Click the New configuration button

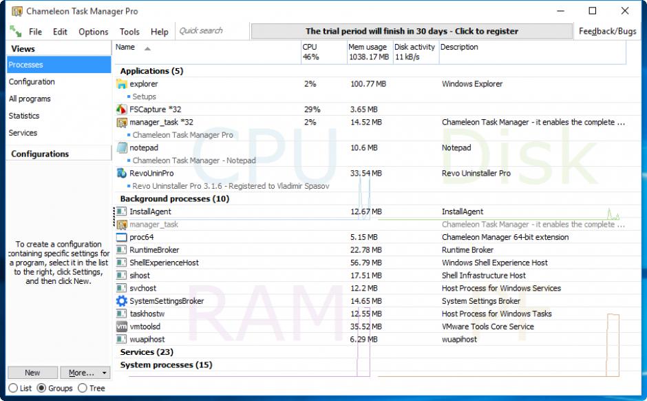32,373
